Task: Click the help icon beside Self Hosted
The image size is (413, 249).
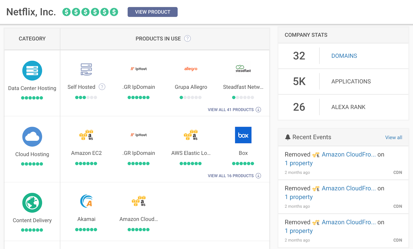Action: tap(102, 87)
